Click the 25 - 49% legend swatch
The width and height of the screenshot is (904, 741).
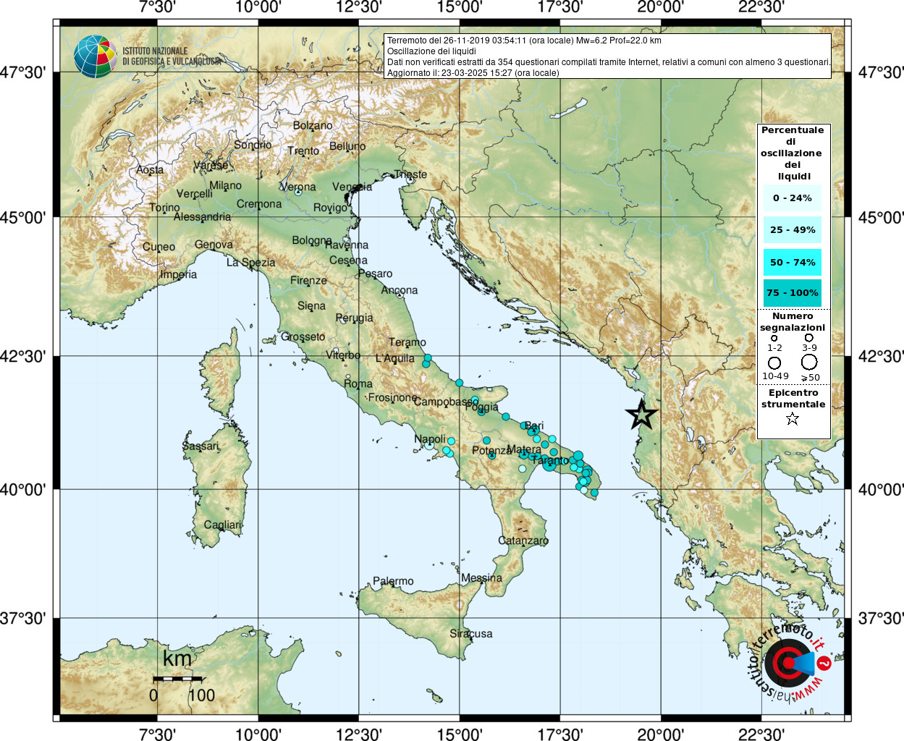coord(793,230)
